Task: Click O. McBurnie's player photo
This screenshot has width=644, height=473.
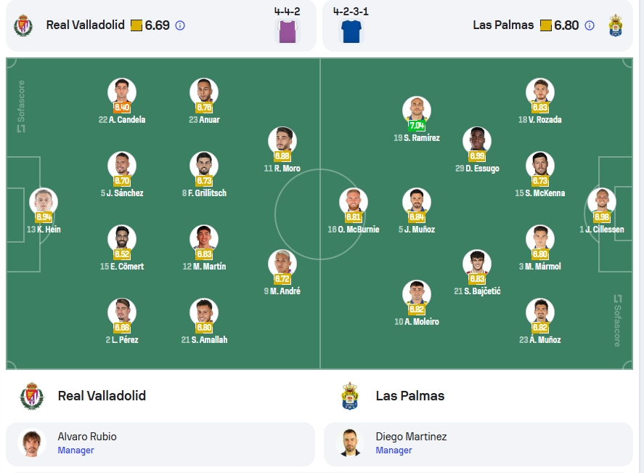Action: point(353,202)
